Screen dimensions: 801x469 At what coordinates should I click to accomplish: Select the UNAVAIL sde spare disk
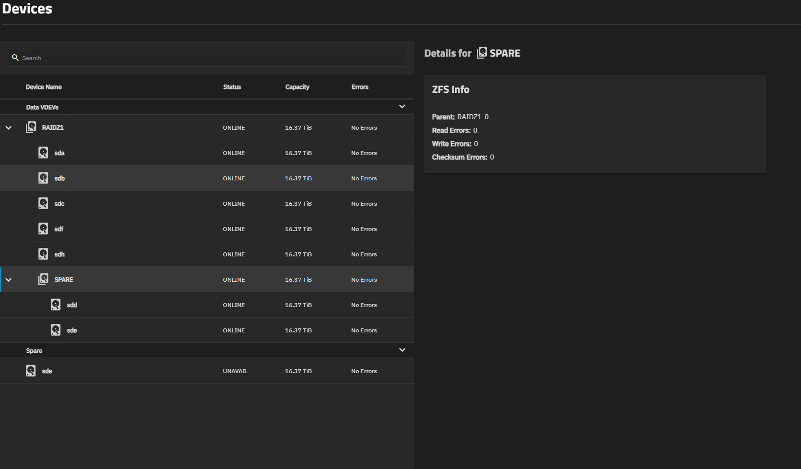tap(47, 371)
